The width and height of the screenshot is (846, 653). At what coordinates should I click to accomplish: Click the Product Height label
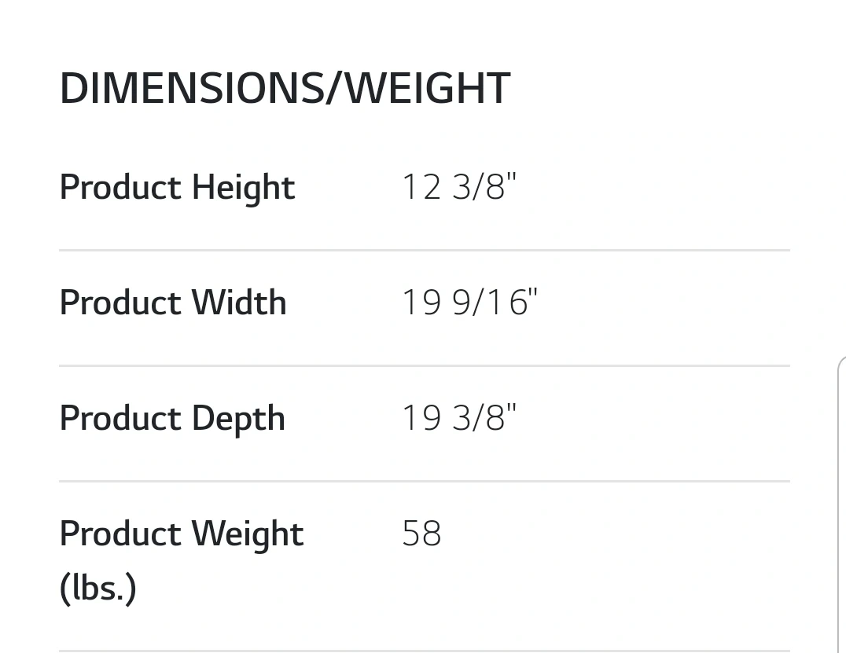tap(177, 188)
